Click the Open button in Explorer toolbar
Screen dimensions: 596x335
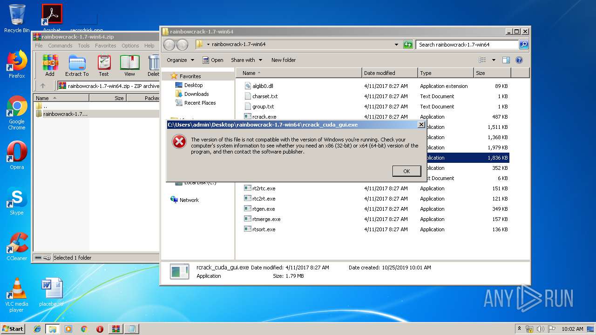213,60
